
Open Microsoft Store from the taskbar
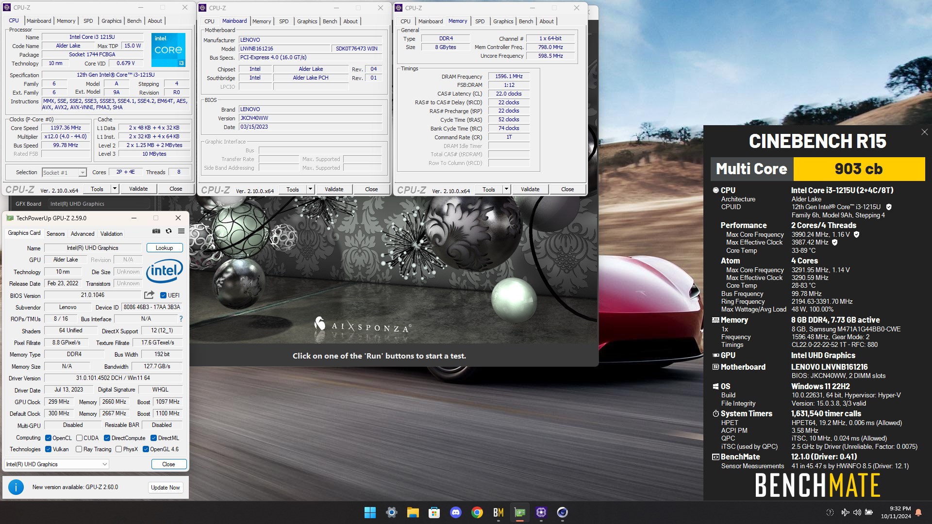tap(434, 512)
